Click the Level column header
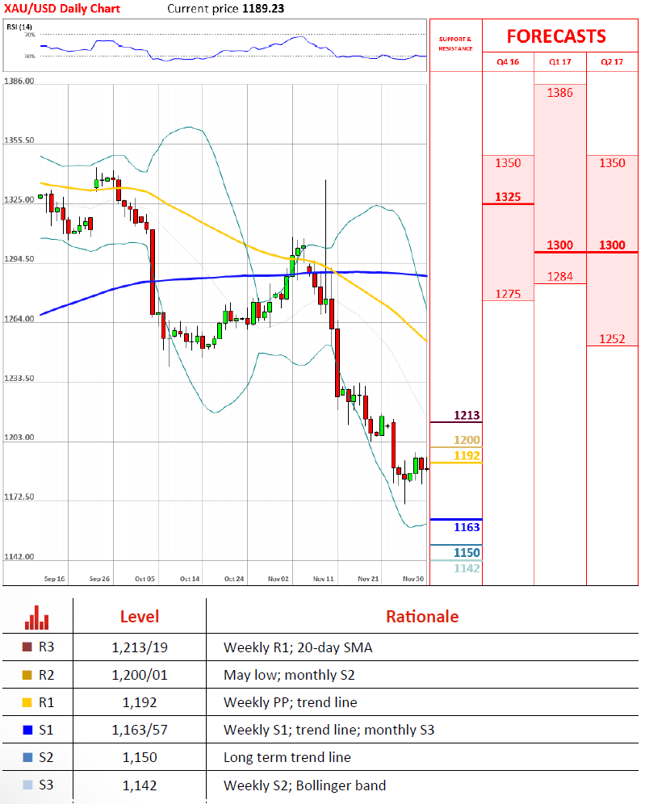645x804 pixels. pyautogui.click(x=140, y=617)
